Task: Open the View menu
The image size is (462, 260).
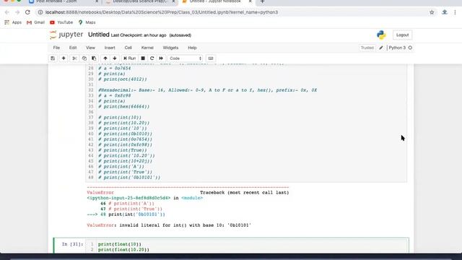Action: pyautogui.click(x=90, y=48)
